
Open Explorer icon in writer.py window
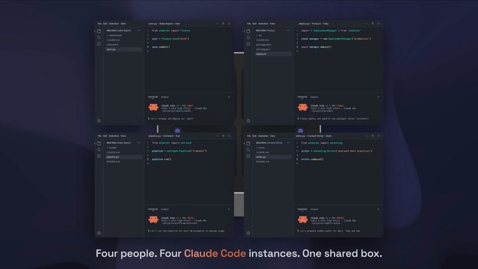[248, 143]
